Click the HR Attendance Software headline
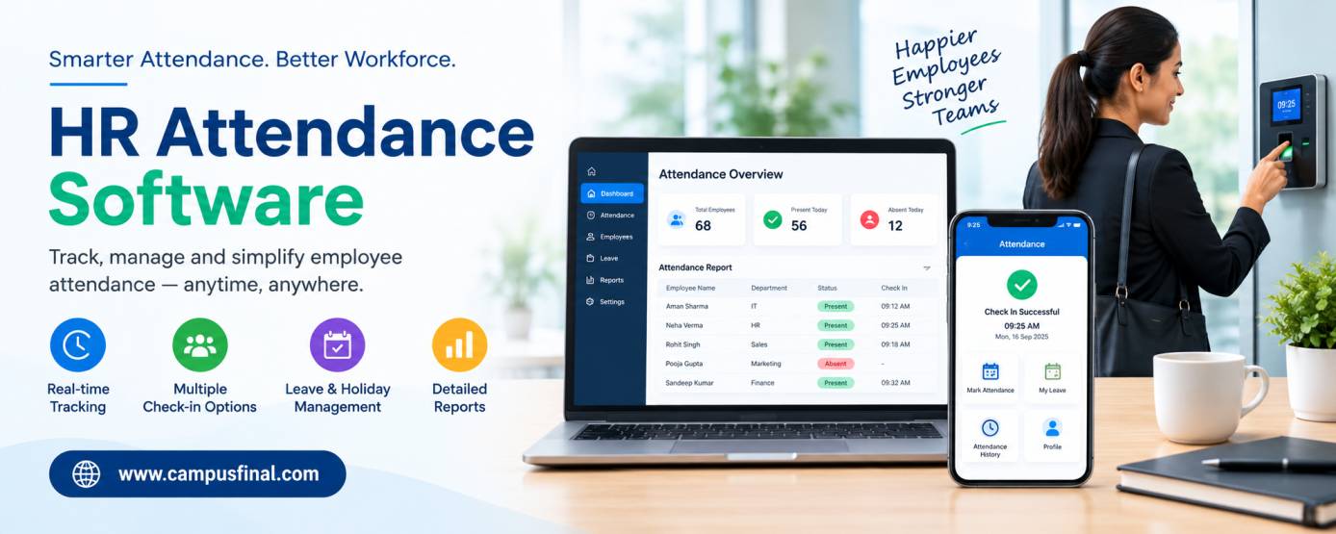This screenshot has width=1336, height=534. click(x=291, y=165)
